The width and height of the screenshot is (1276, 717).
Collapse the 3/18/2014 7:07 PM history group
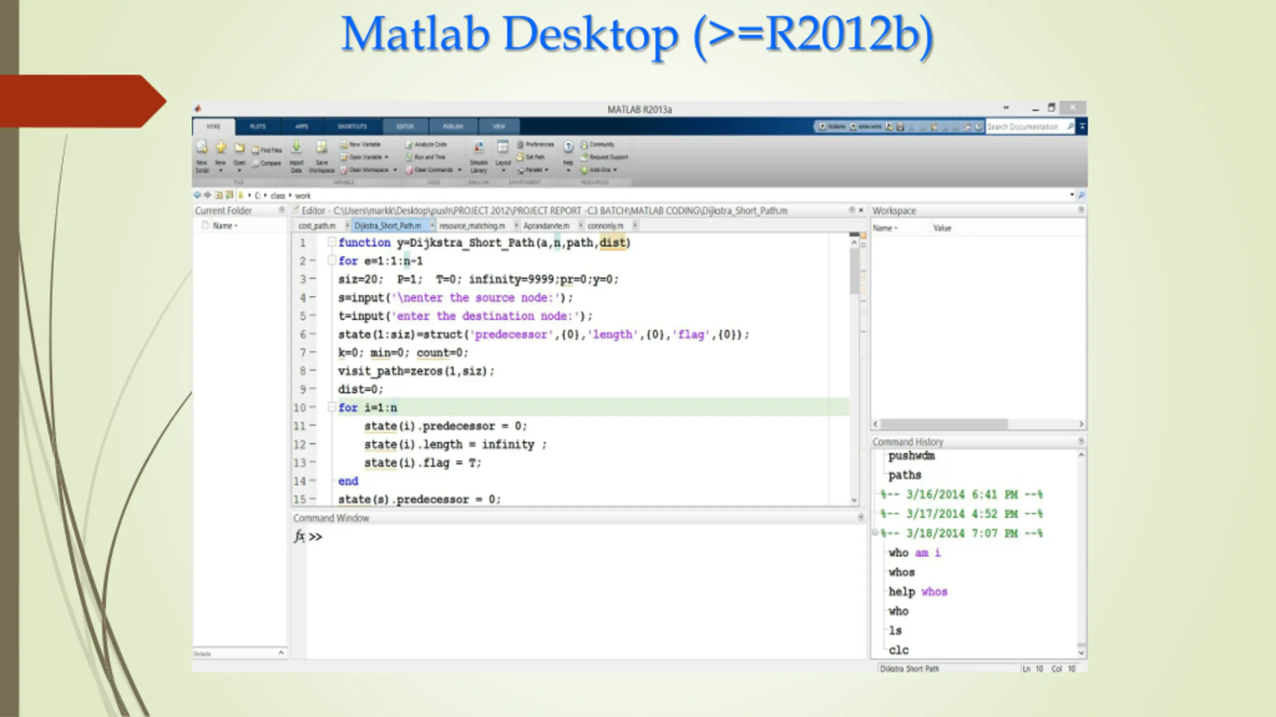point(875,533)
